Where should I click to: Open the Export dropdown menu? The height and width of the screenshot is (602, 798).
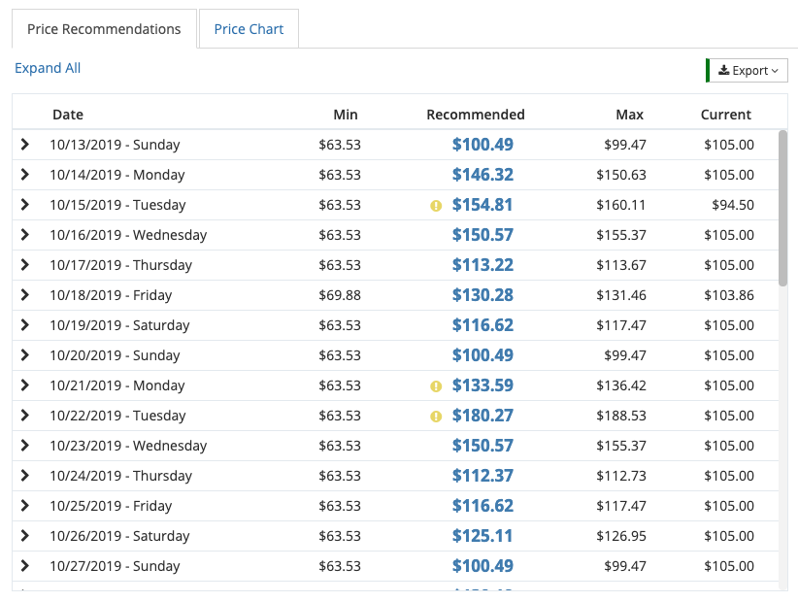tap(748, 71)
